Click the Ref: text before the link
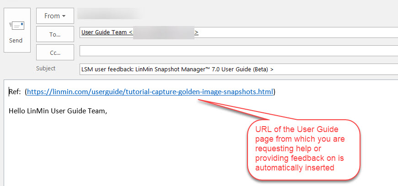Image resolution: width=398 pixels, height=186 pixels. pyautogui.click(x=15, y=92)
